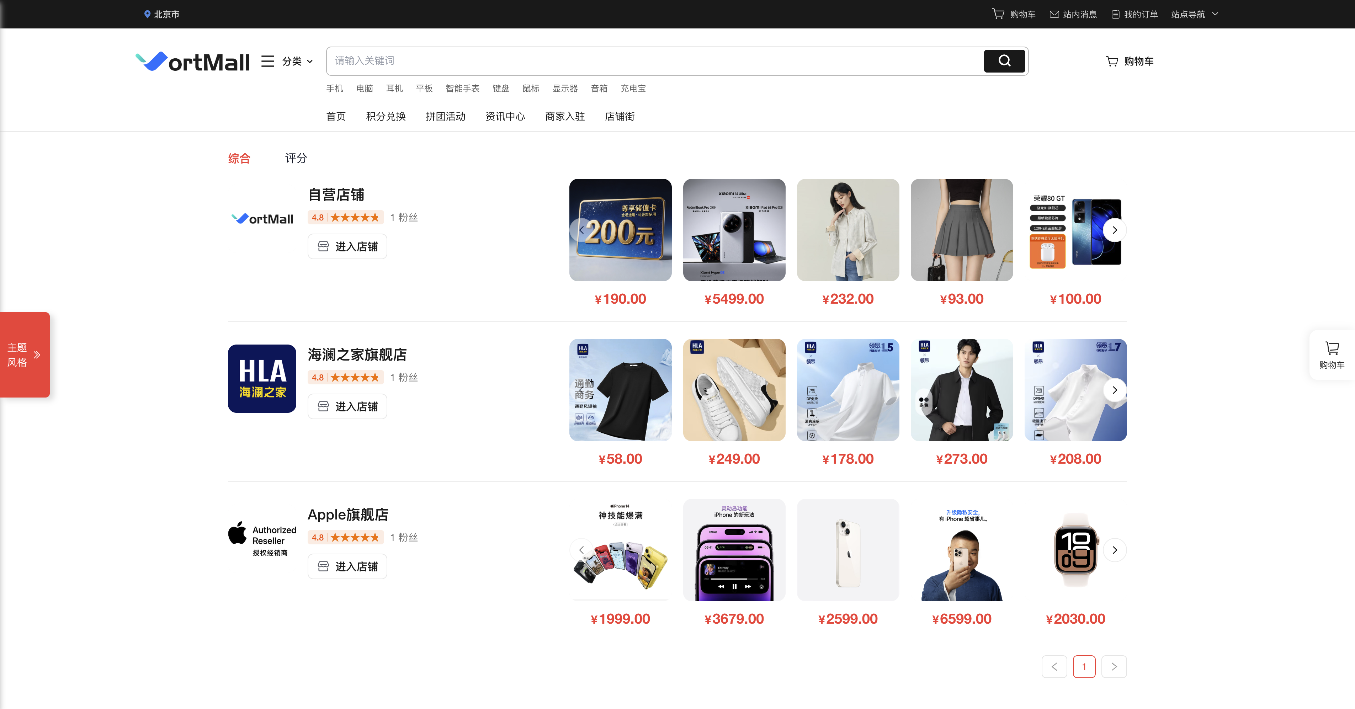
Task: Open the iPhone 14 ¥1999.00 product
Action: click(x=620, y=550)
